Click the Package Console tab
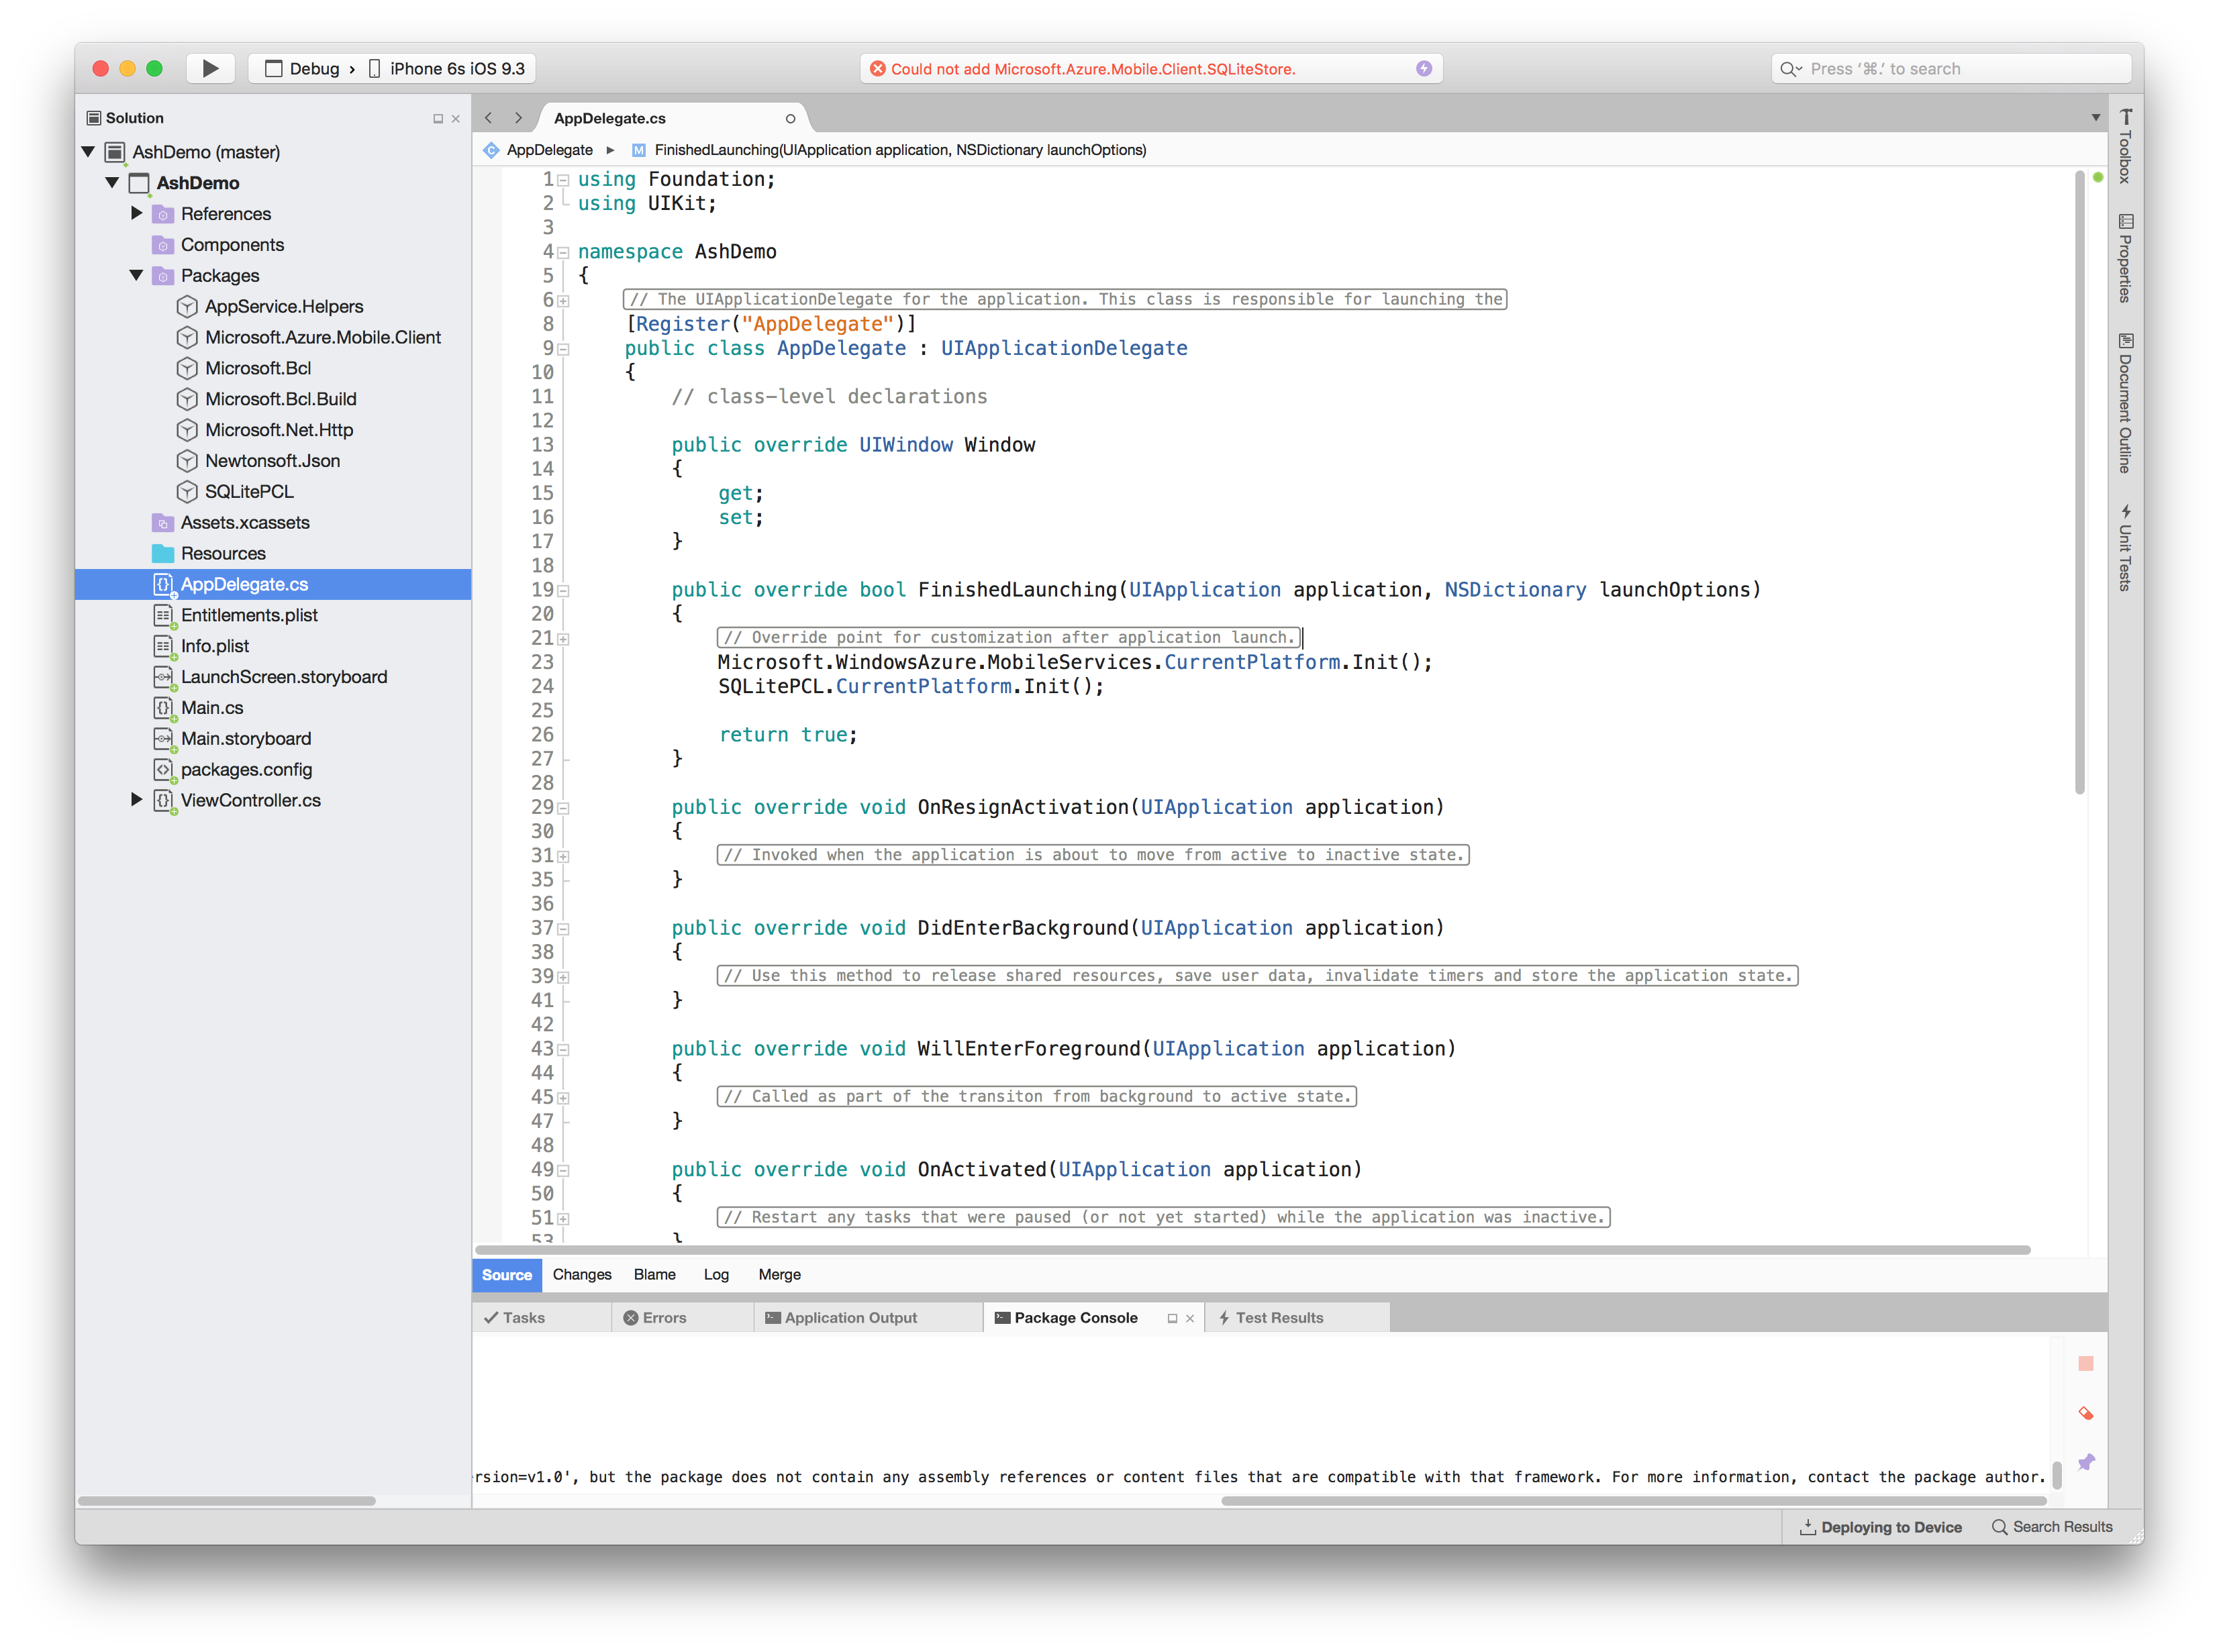 point(1074,1317)
